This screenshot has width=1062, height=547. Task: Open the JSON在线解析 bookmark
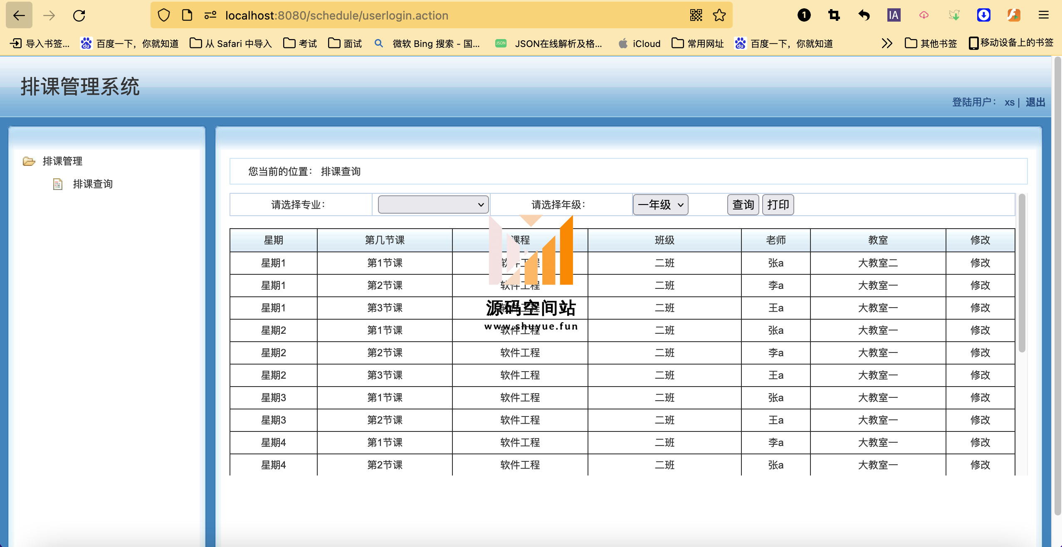(x=549, y=43)
